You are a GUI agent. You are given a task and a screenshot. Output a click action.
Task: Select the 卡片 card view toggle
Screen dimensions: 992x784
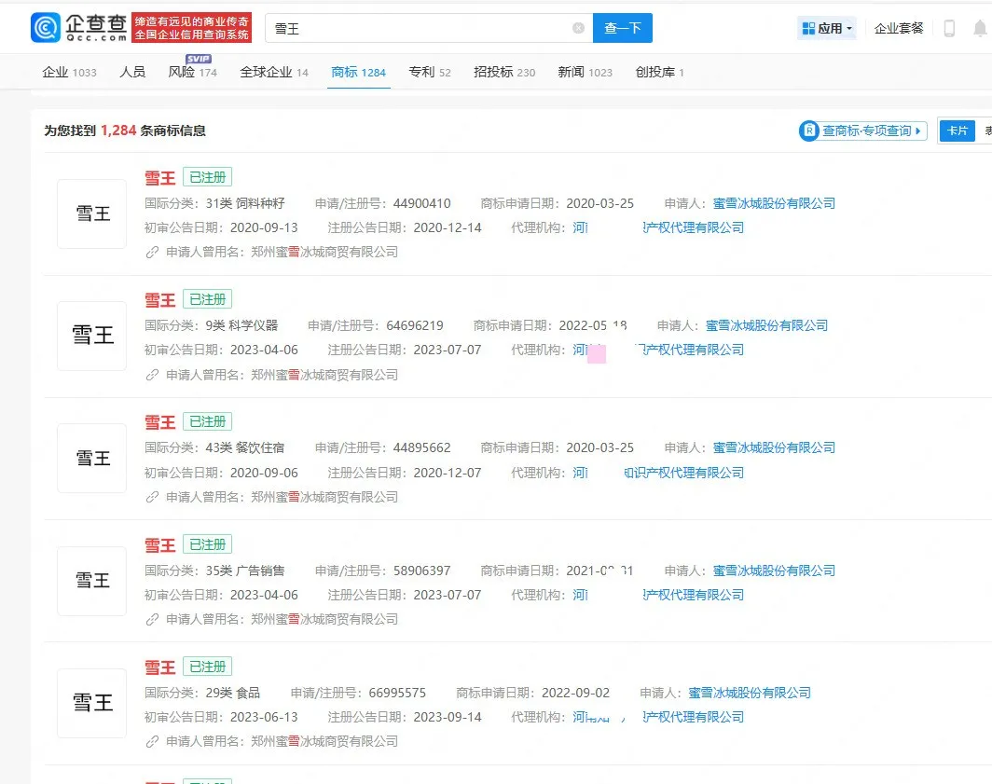[x=958, y=131]
